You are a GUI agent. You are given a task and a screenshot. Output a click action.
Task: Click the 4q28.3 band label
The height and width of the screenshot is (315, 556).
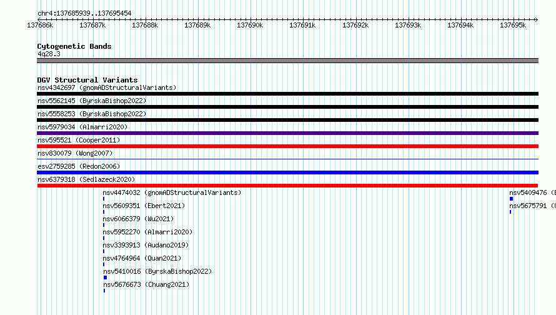click(x=49, y=54)
